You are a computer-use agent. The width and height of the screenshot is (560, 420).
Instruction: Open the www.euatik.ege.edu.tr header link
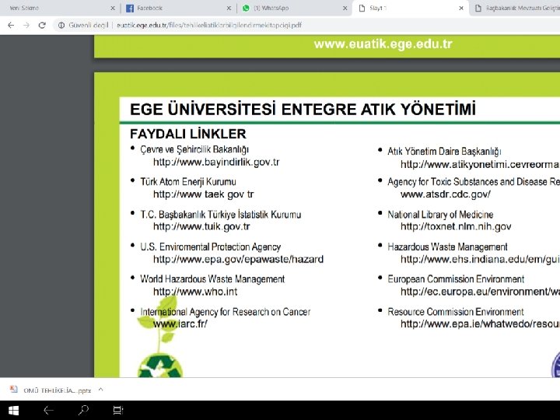[x=383, y=44]
